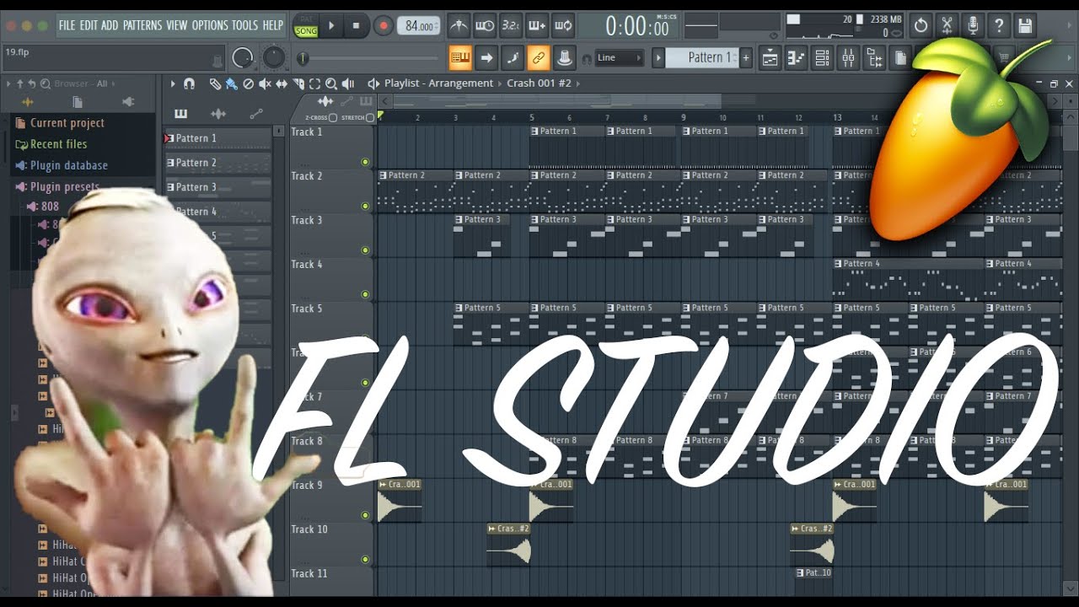Image resolution: width=1079 pixels, height=607 pixels.
Task: Select the Zoom magnifier tool in playlist
Action: coord(331,83)
